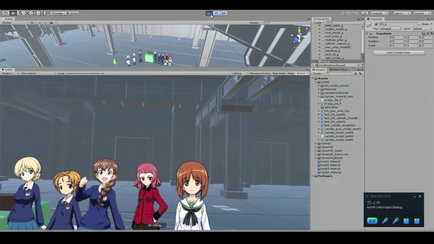
Task: Click the 2D Debug button in Game view
Action: [154, 225]
